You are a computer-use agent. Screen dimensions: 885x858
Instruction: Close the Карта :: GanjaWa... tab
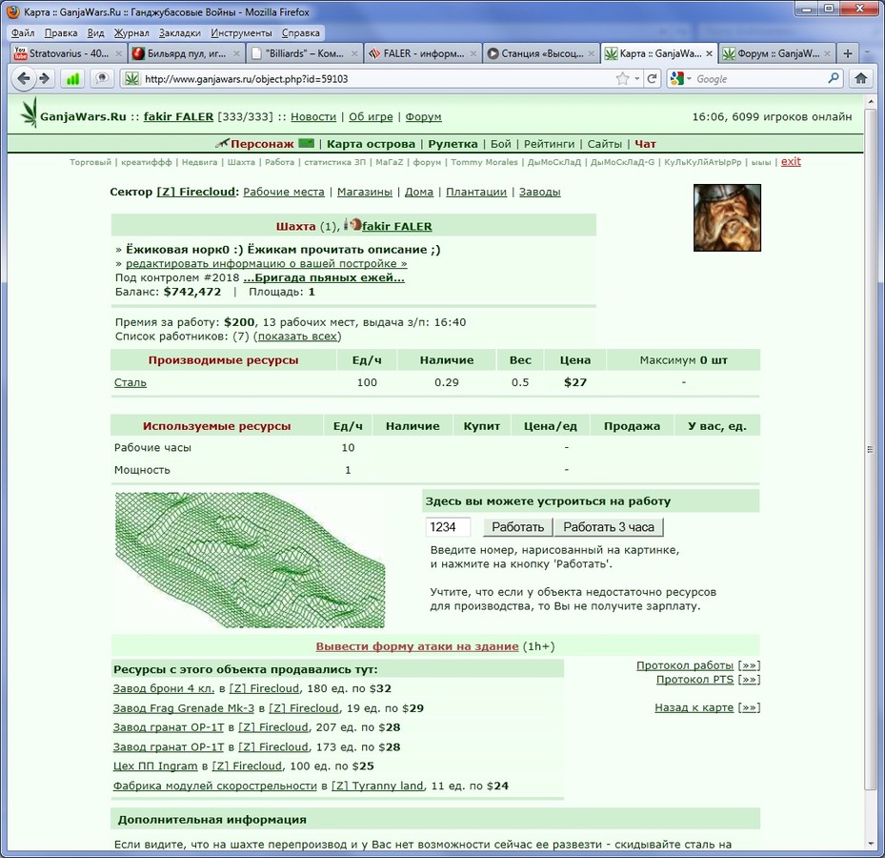coord(709,53)
